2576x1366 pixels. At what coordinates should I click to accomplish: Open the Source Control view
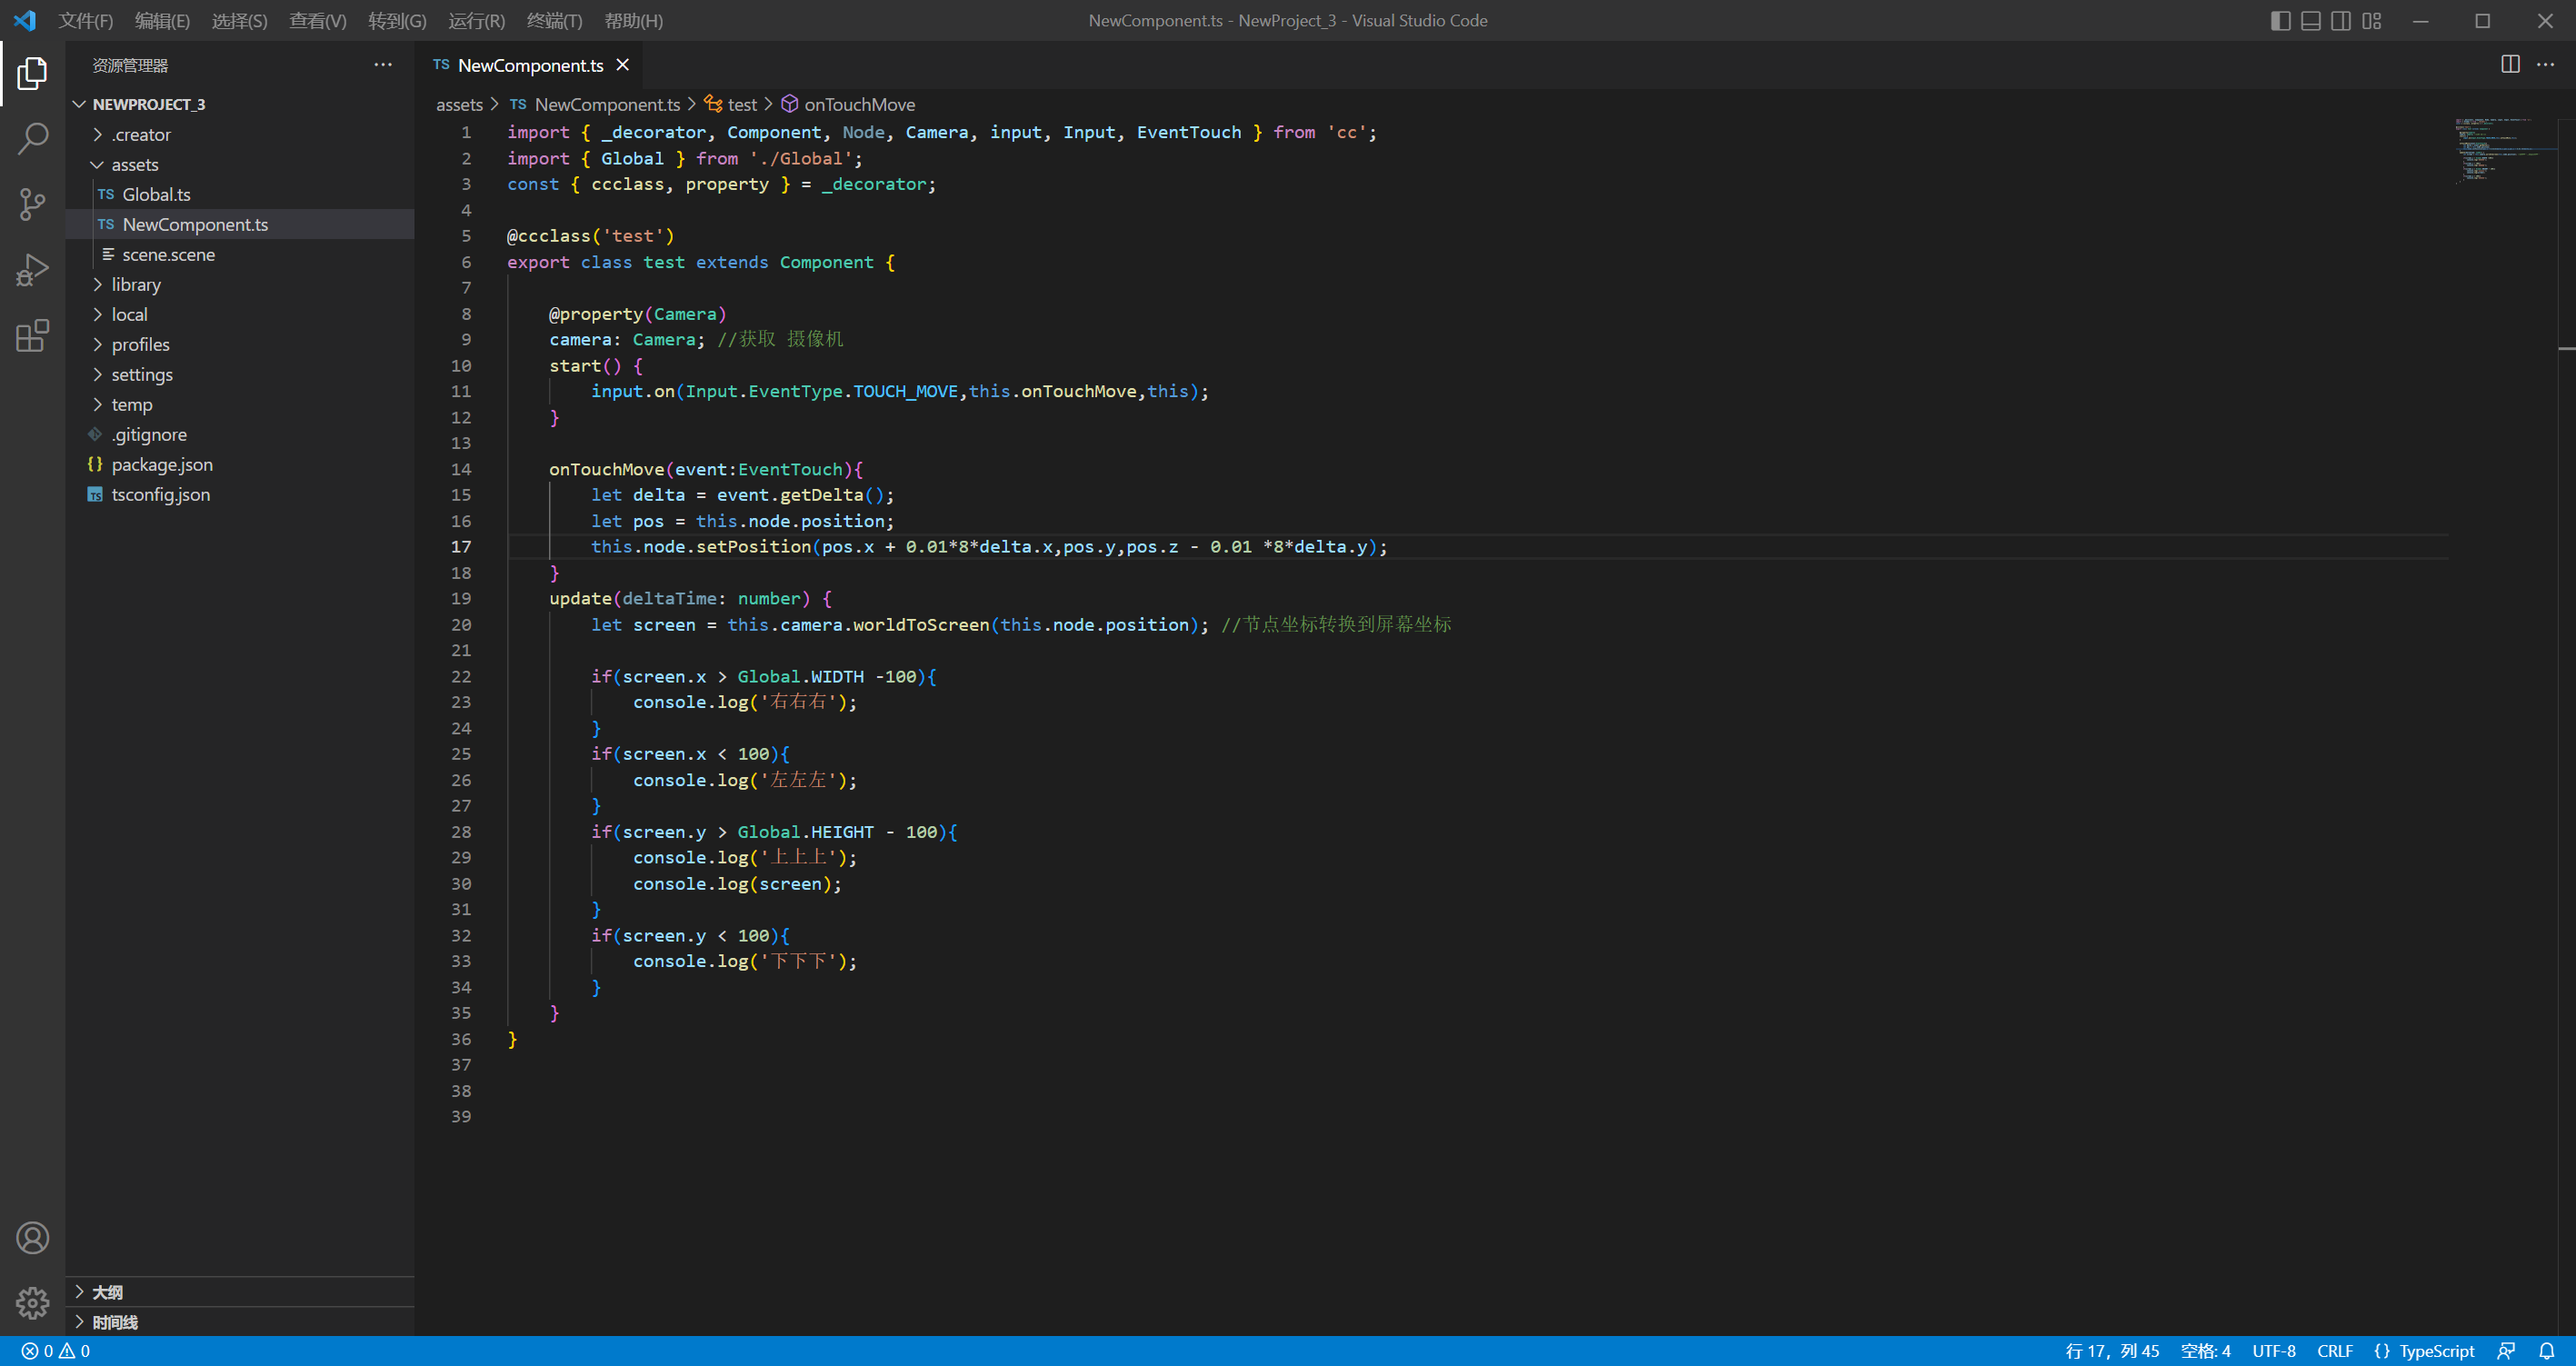pos(32,205)
